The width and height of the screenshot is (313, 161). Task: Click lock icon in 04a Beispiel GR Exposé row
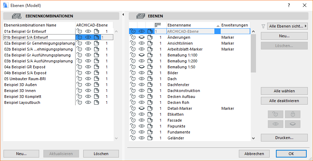[80, 67]
